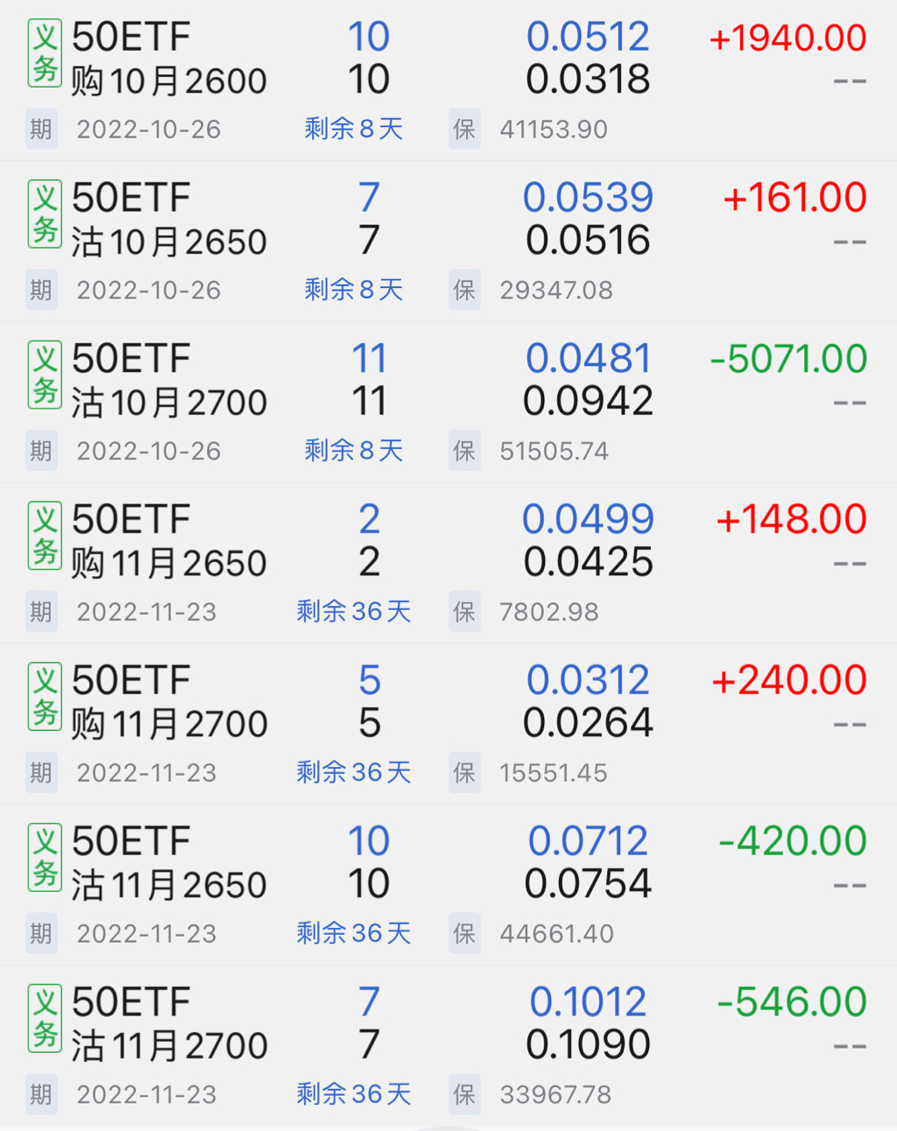Tap the 保 margin icon next to 7802.98
The width and height of the screenshot is (897, 1131).
[464, 612]
